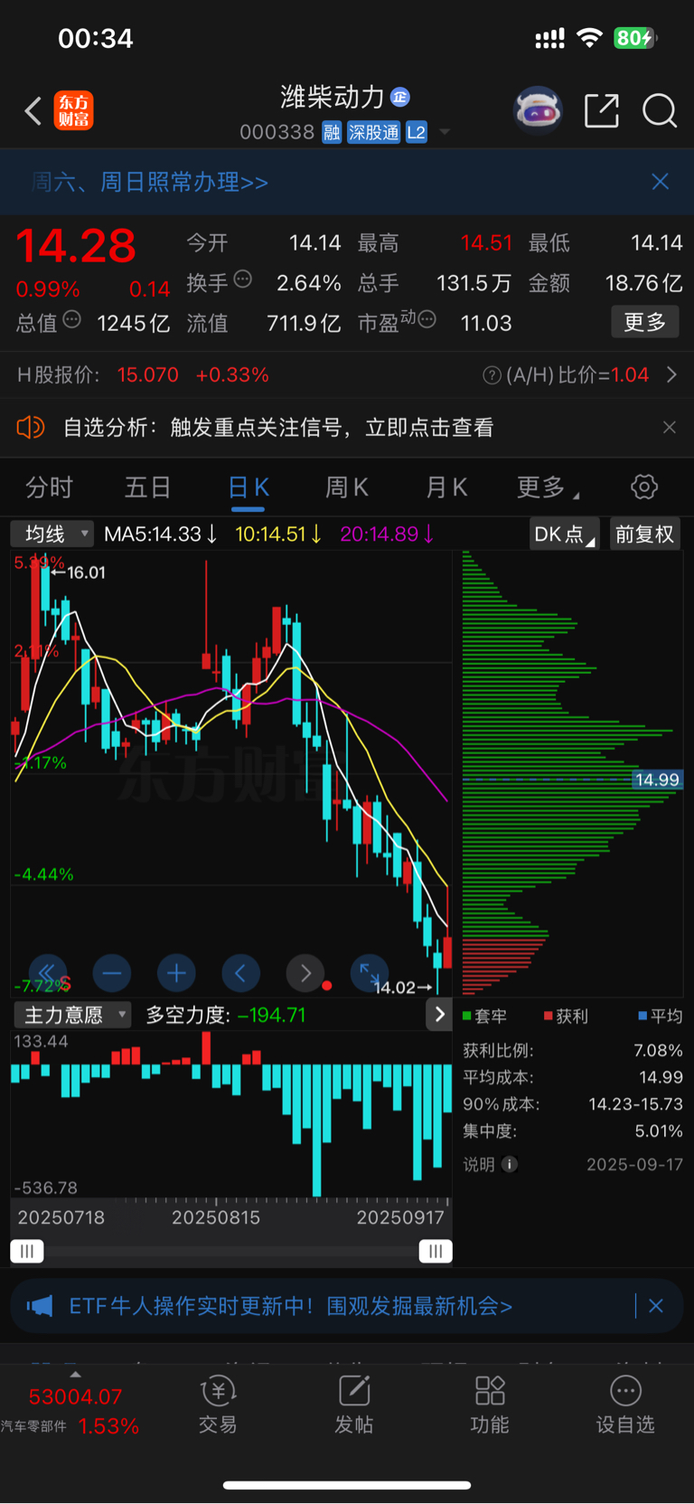Tap the 14.99 average cost marker
The image size is (694, 1504).
(657, 780)
